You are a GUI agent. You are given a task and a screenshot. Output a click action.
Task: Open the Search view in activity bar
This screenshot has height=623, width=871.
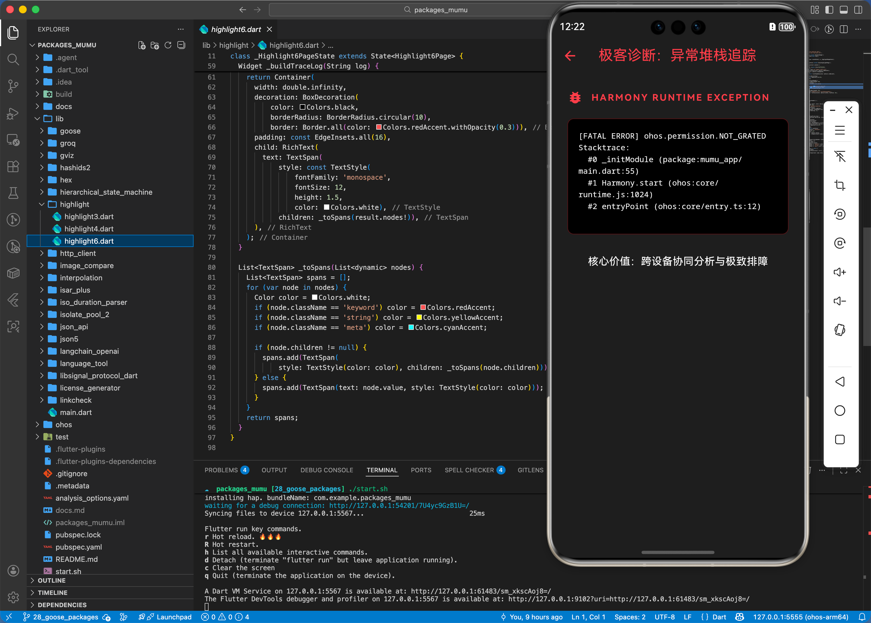[13, 60]
